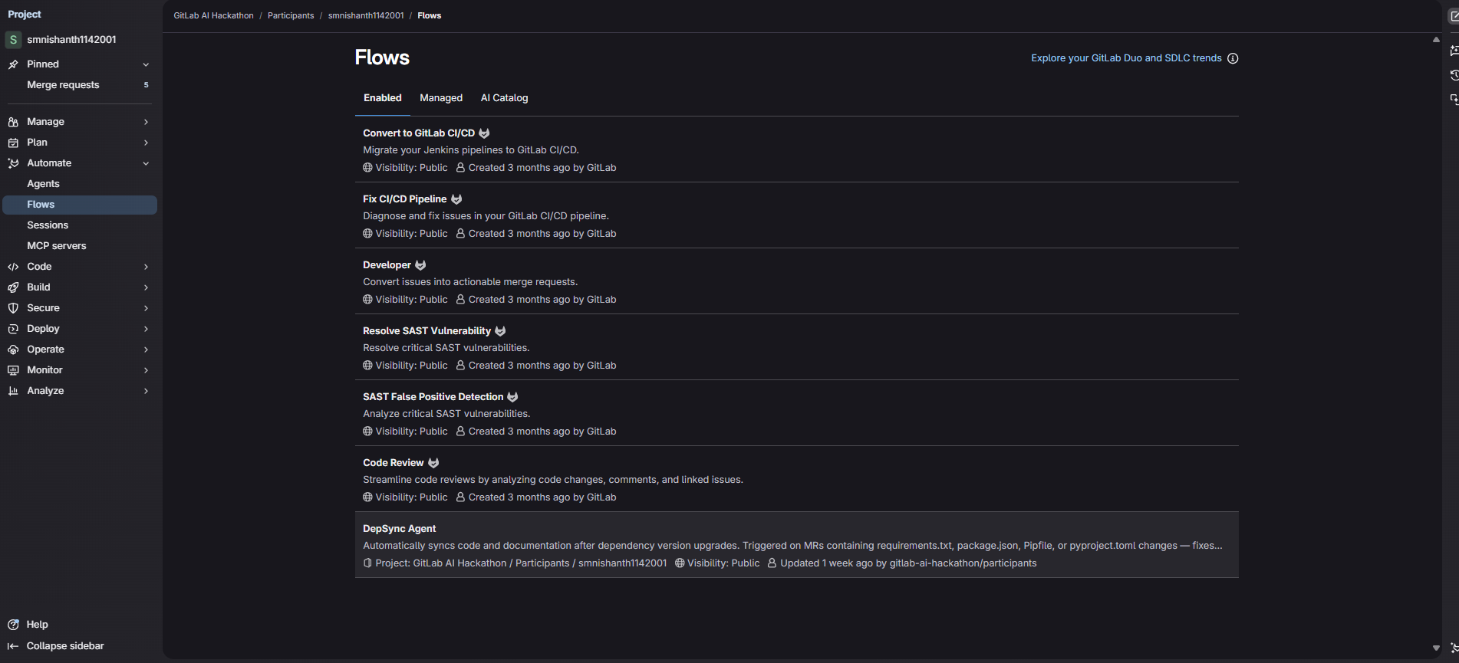
Task: Click the Duo chat history clock icon
Action: [1454, 75]
